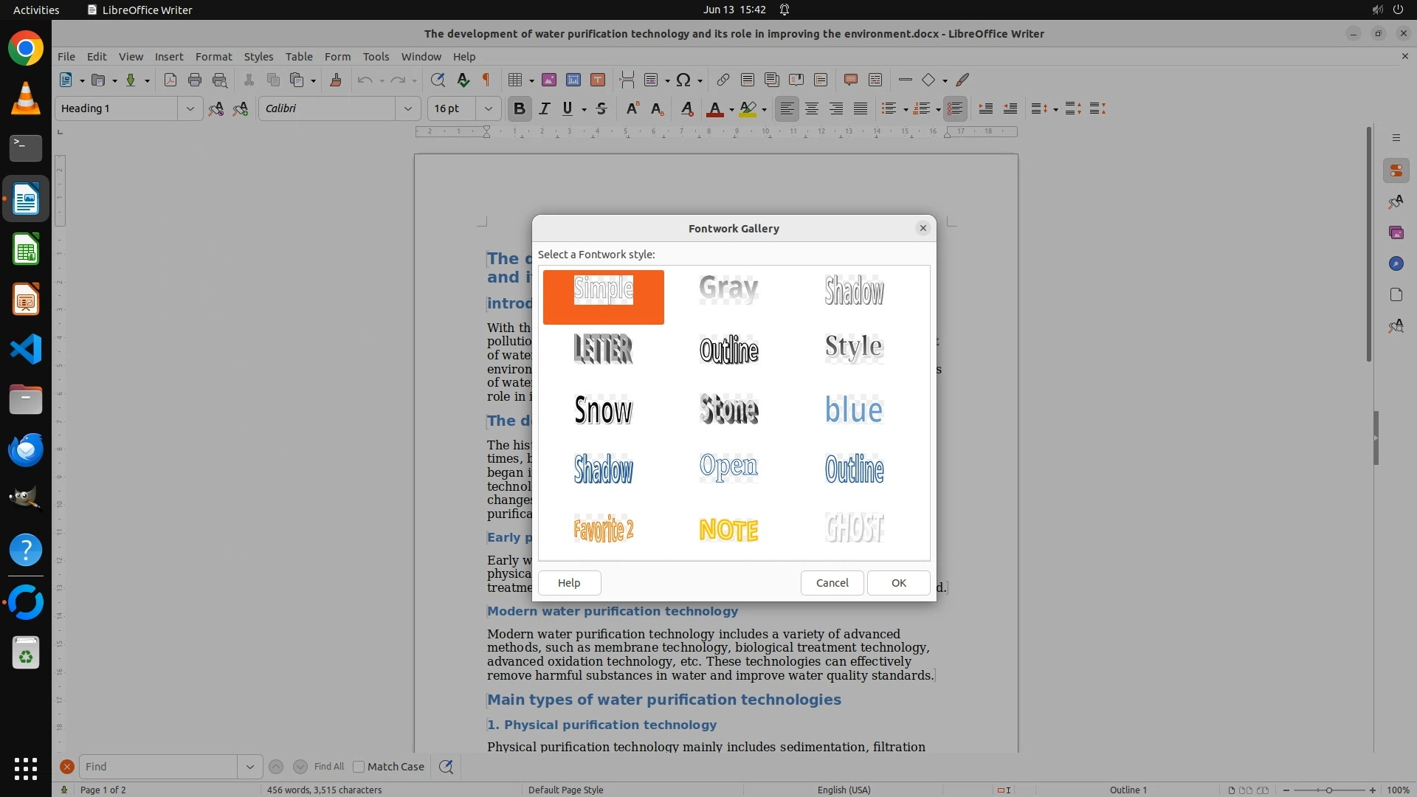Open the 16 pt font size dropdown
This screenshot has height=797, width=1417.
click(488, 108)
